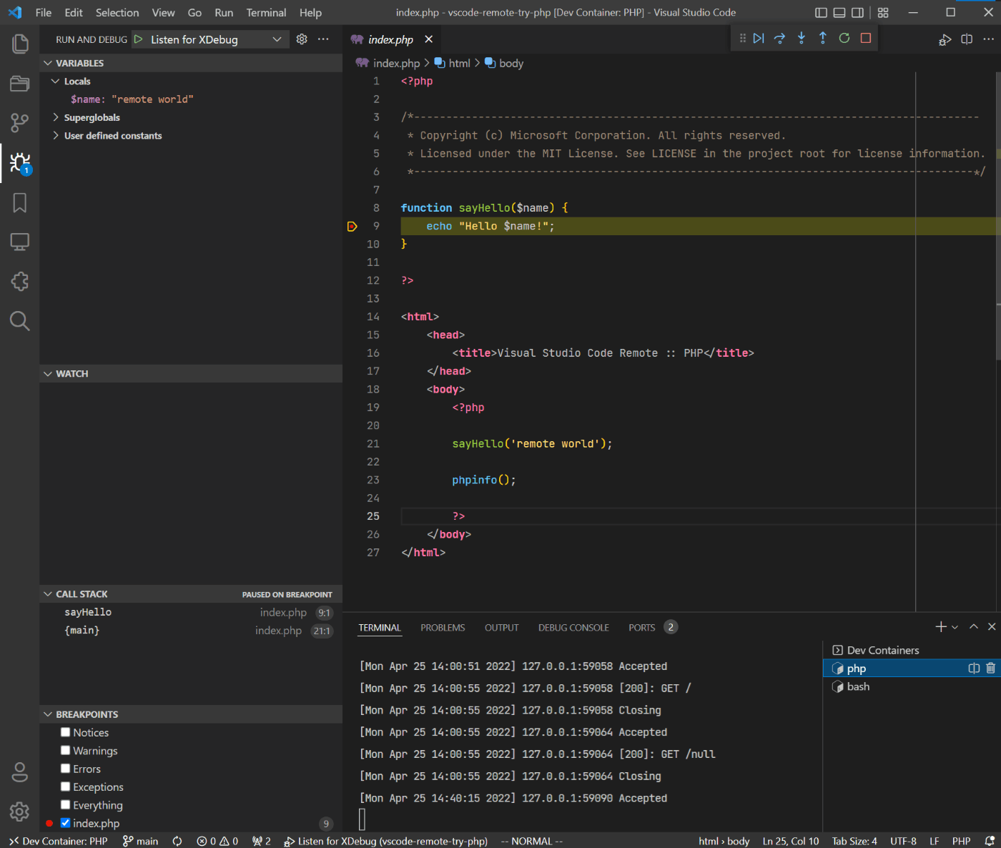Toggle secondary side bar layout icon
This screenshot has height=848, width=1001.
tap(857, 13)
